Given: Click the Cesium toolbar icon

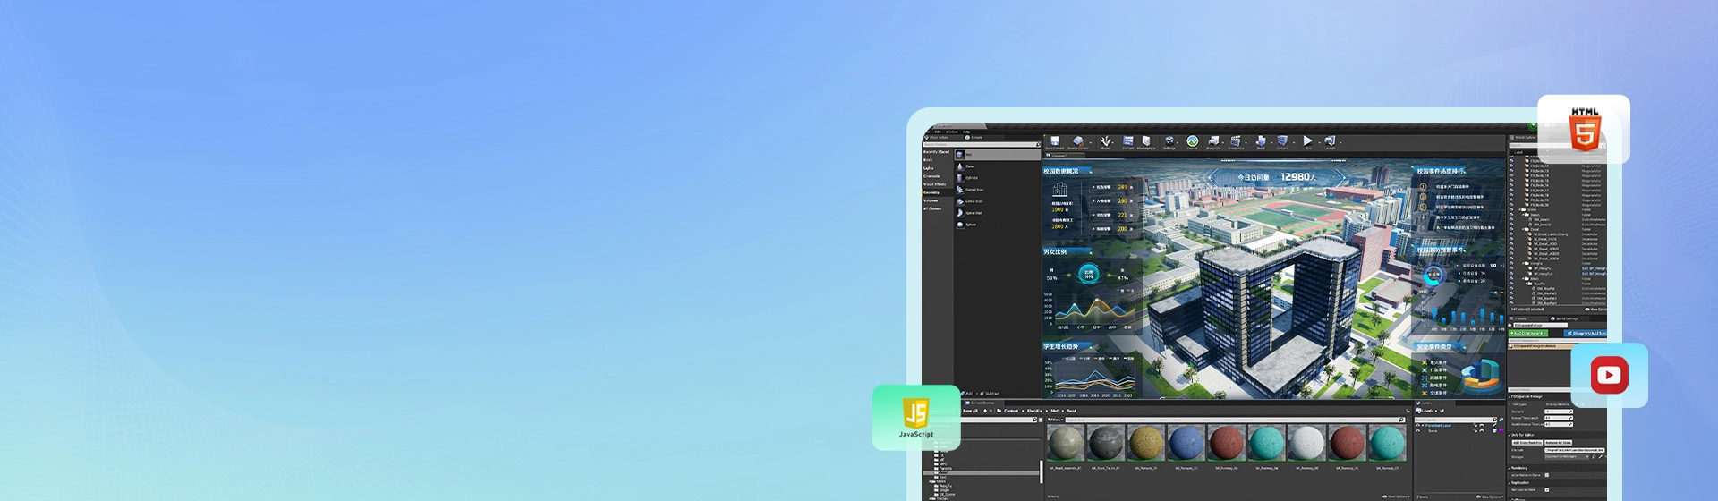Looking at the screenshot, I should click(1192, 142).
